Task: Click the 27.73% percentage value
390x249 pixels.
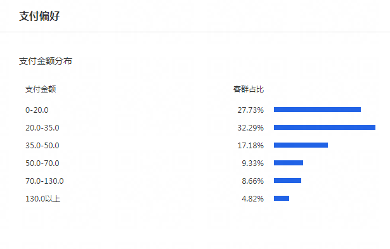Action: [x=250, y=110]
